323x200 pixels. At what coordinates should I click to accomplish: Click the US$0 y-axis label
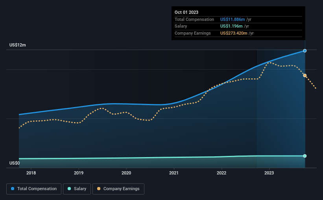click(x=15, y=163)
